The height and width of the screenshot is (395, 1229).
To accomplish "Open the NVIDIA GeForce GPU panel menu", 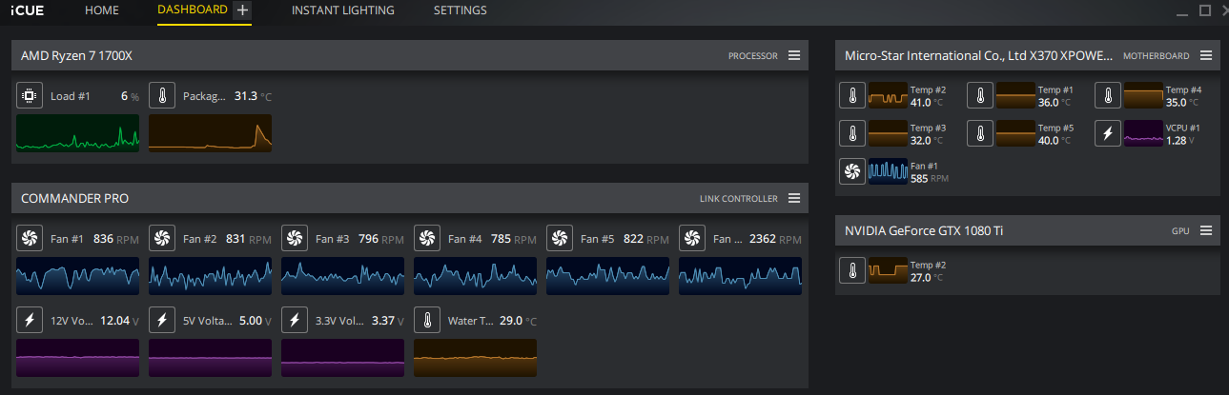I will [x=1205, y=230].
